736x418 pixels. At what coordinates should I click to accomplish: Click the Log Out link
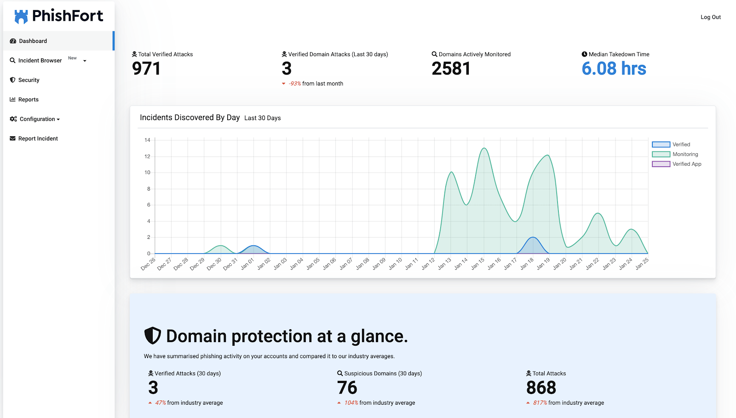[710, 17]
